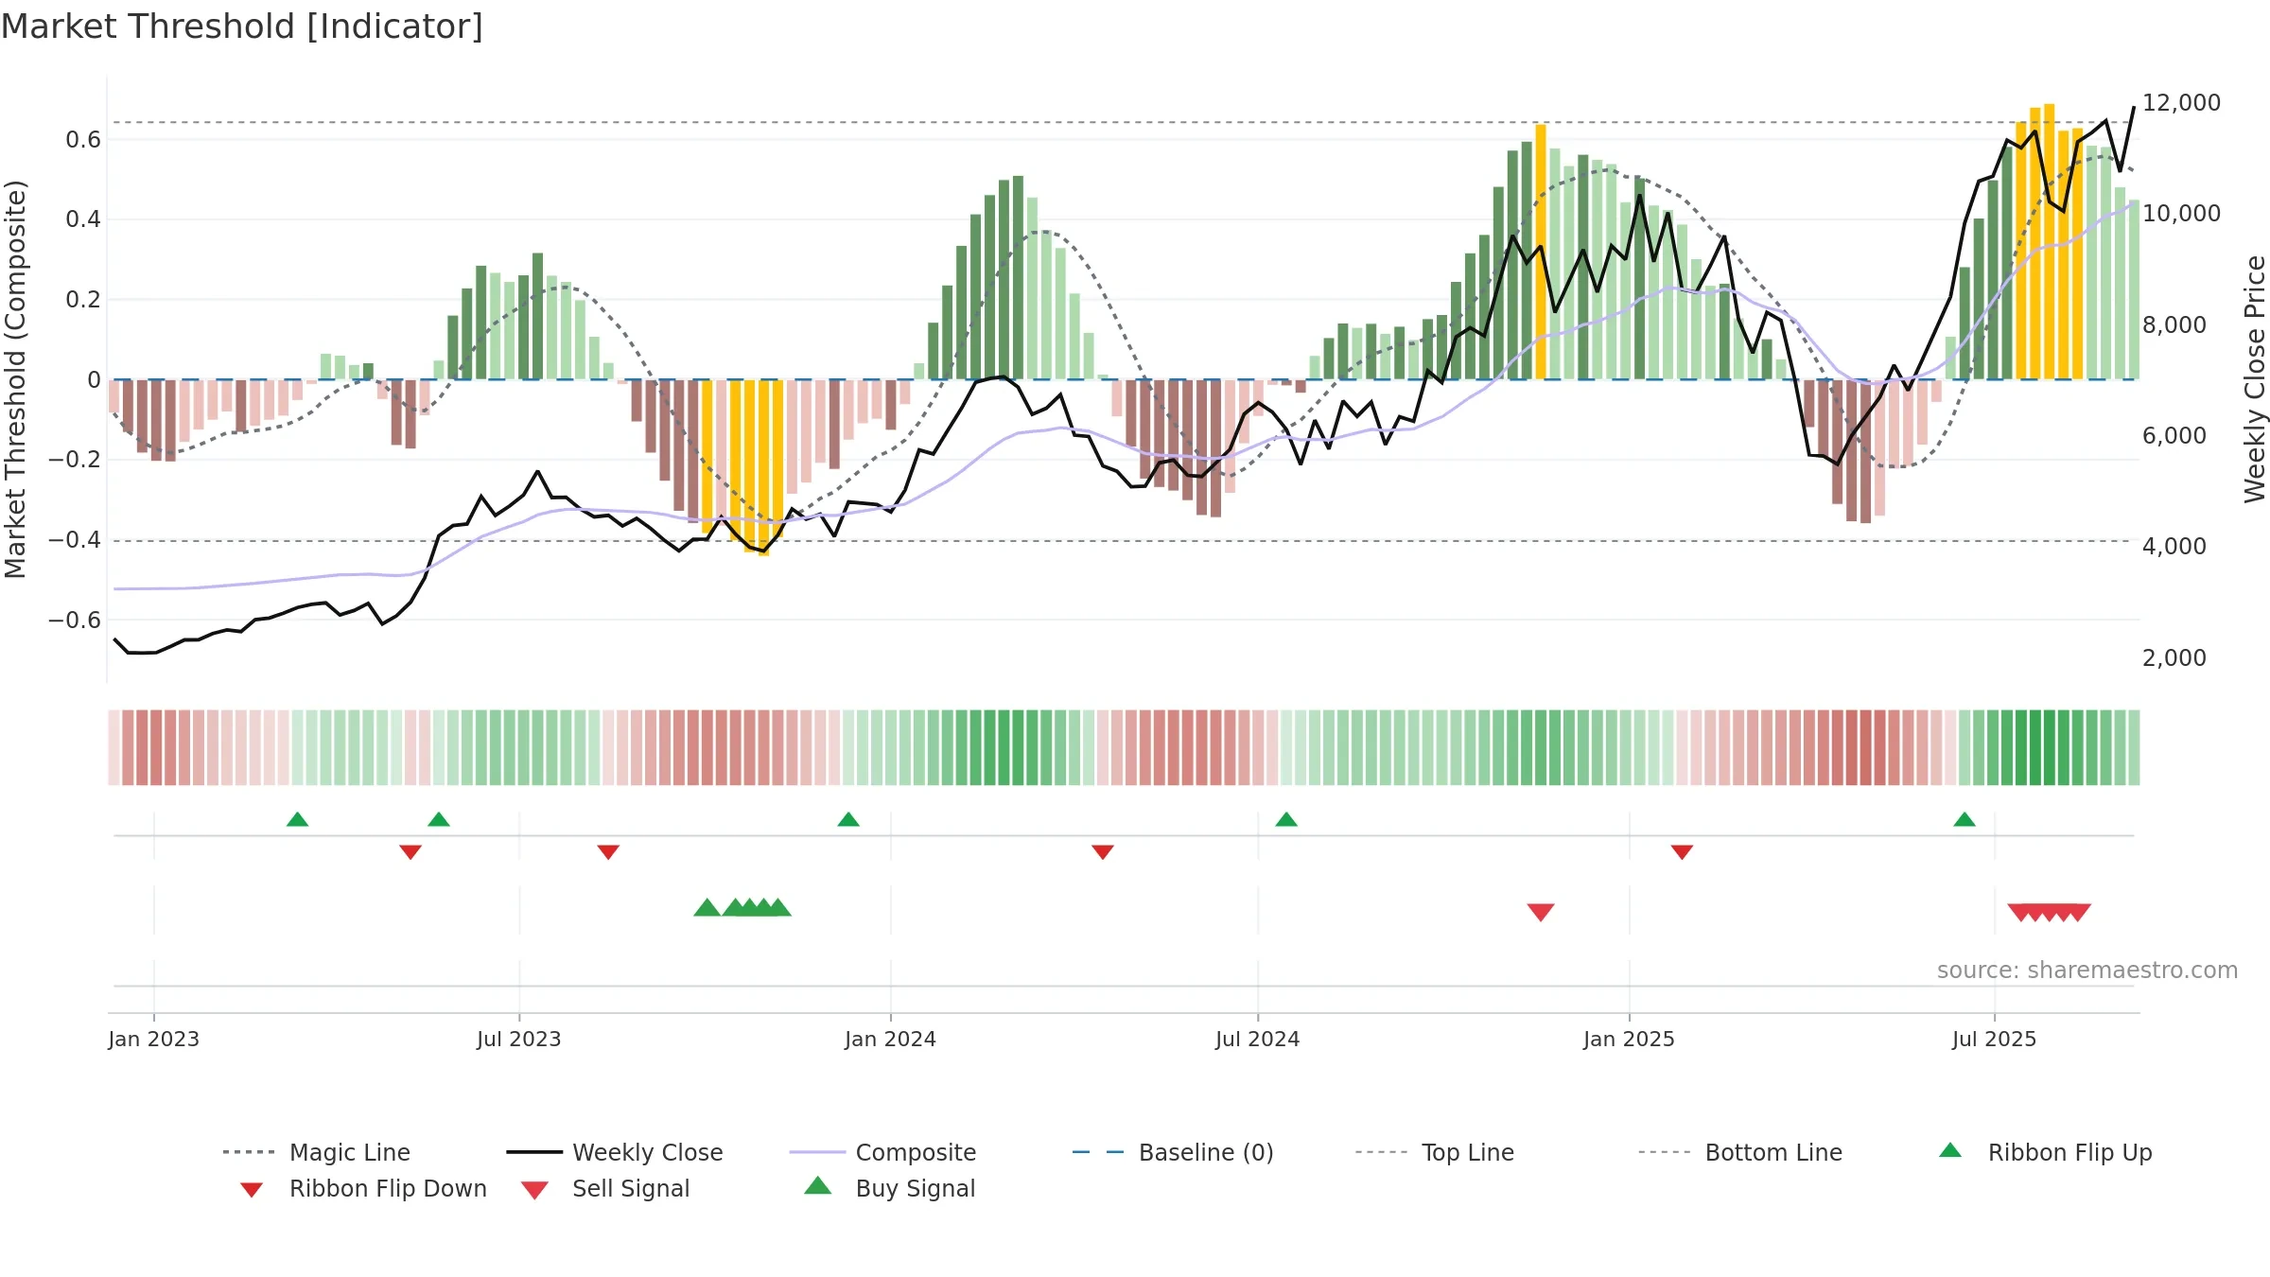Viewport: 2270px width, 1277px height.
Task: Click the 0.6 left axis tick label
Action: pyautogui.click(x=83, y=139)
